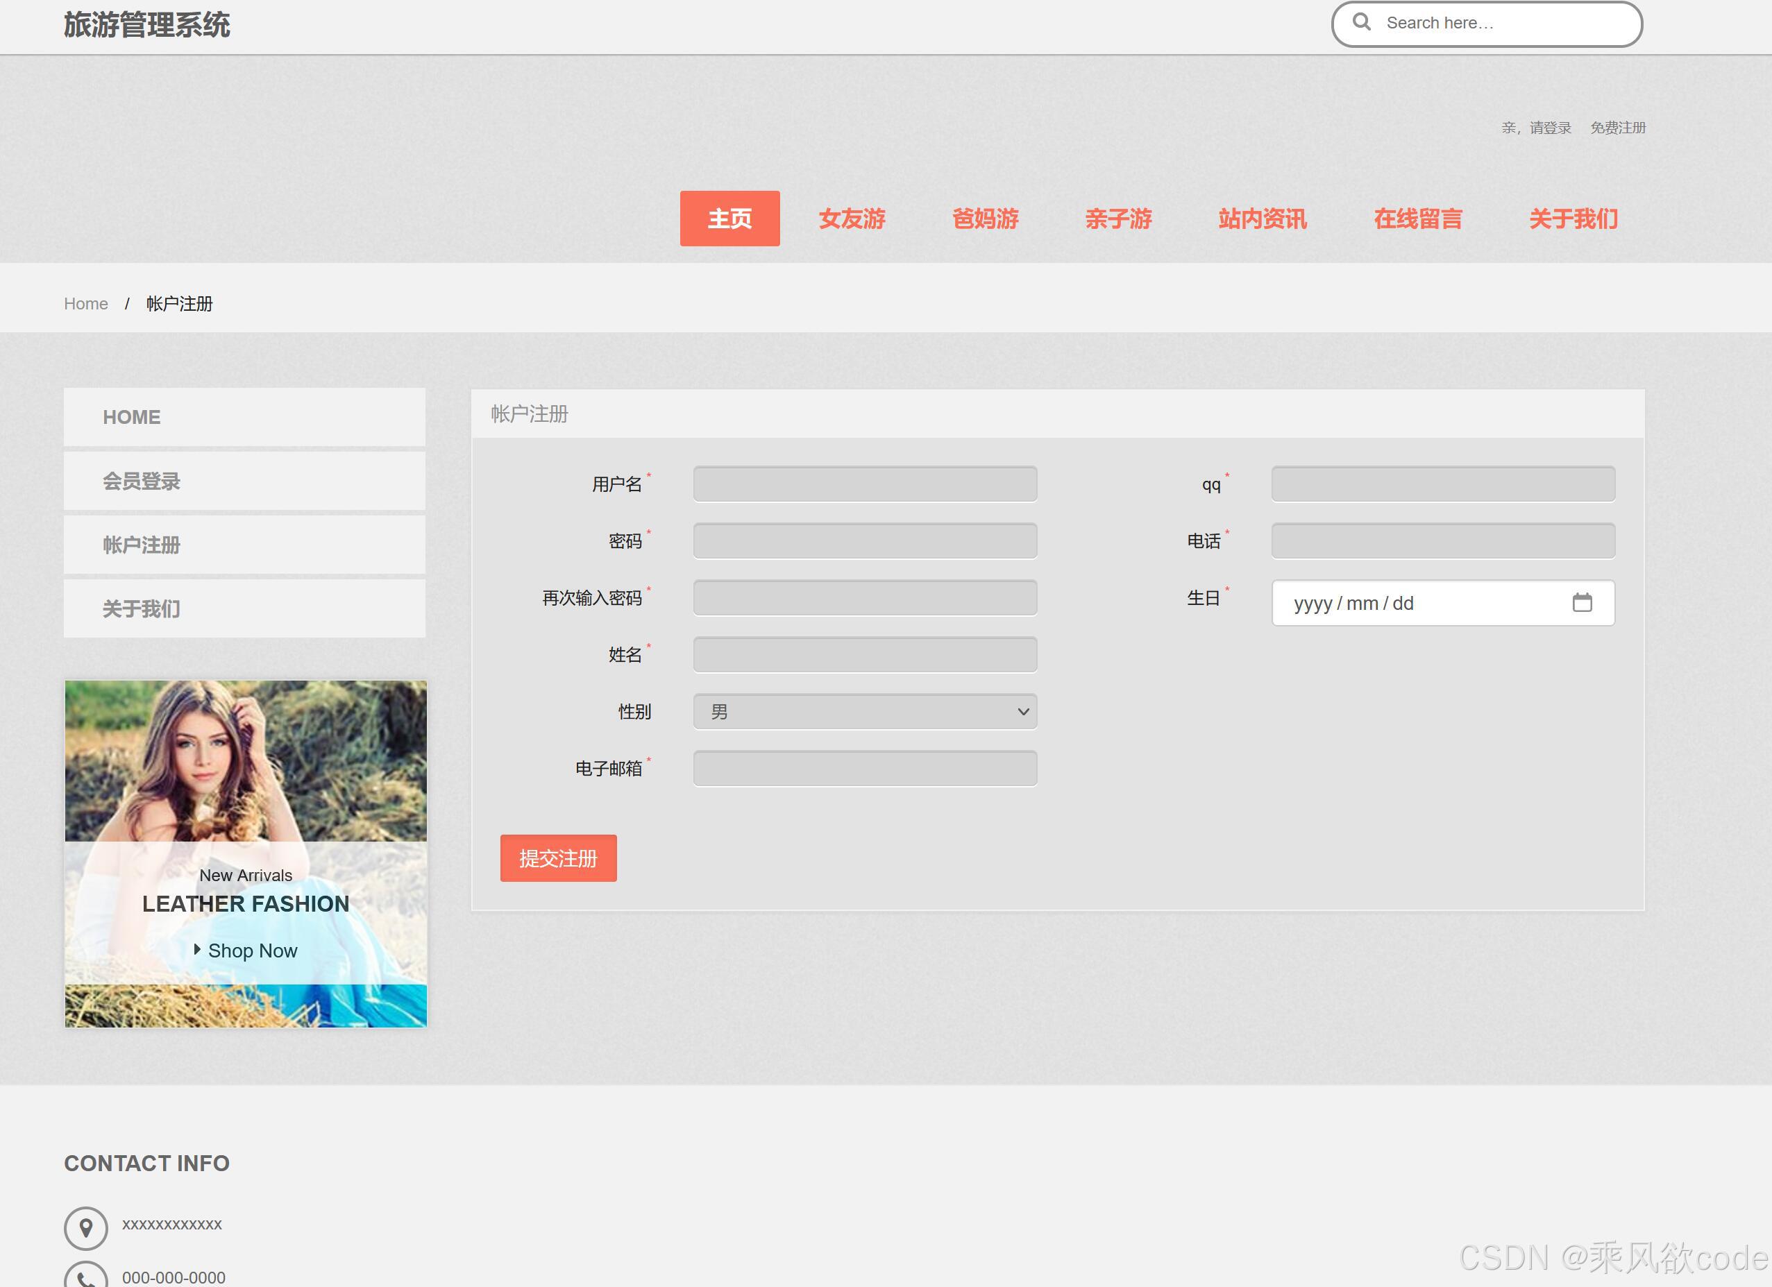Go to the 女友游 menu item

pyautogui.click(x=852, y=219)
